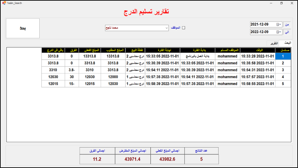Click the نقطة البيع (point of sale) column header
The height and width of the screenshot is (168, 298).
135,50
